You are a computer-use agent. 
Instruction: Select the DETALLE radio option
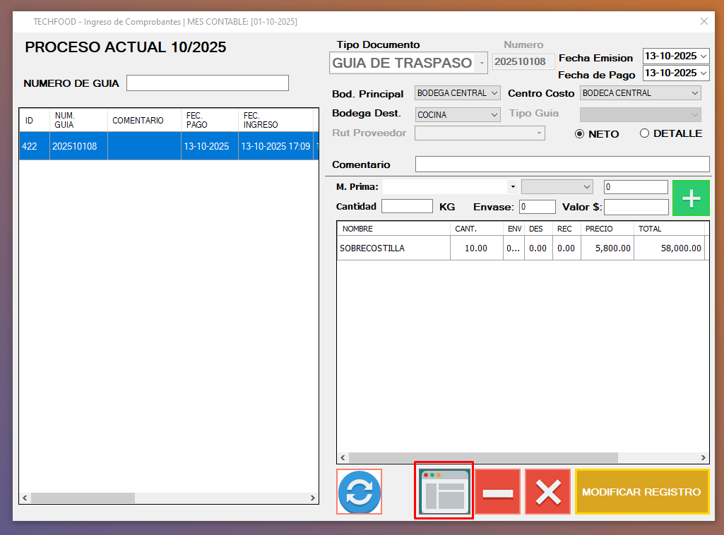pos(644,133)
